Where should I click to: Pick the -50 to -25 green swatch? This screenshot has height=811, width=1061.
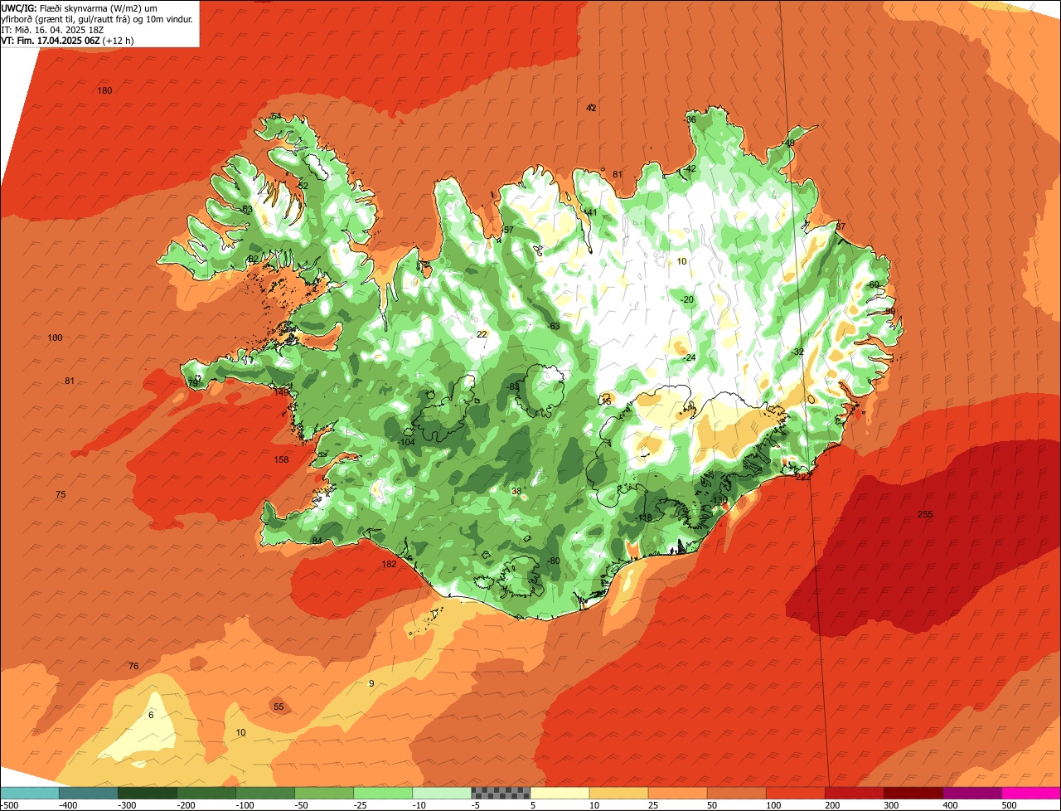[x=324, y=793]
